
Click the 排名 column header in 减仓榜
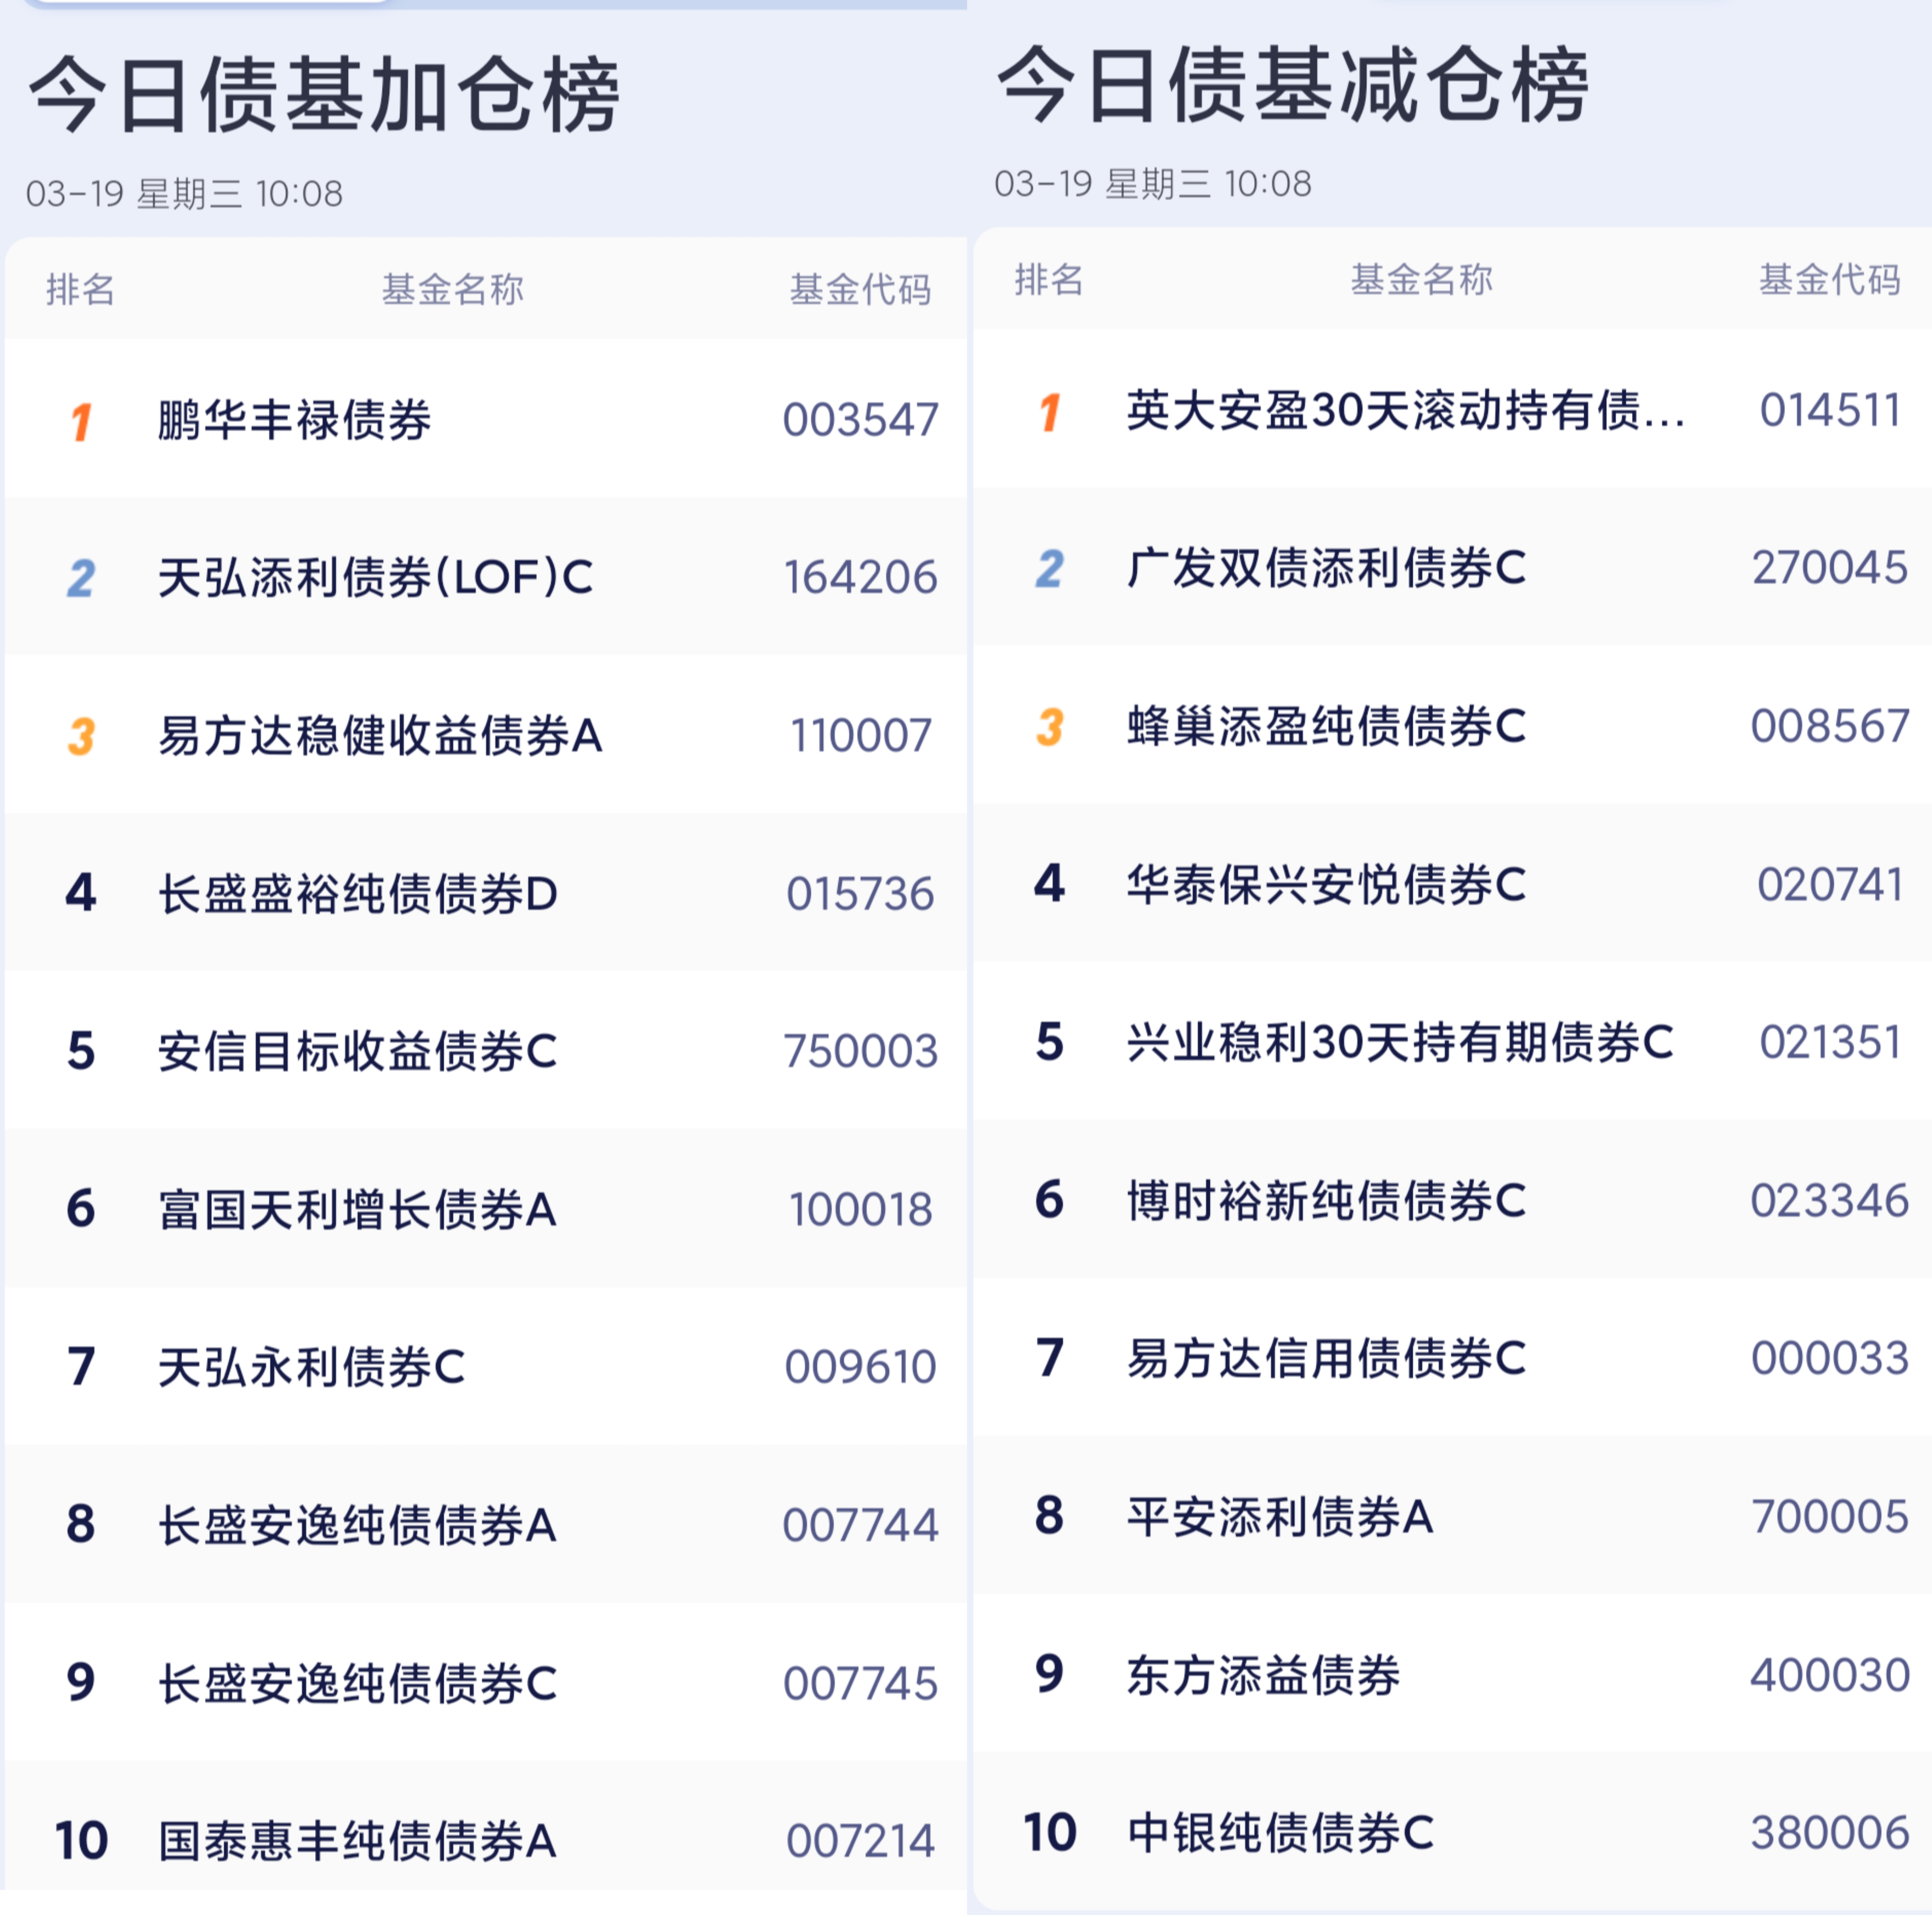coord(1049,280)
